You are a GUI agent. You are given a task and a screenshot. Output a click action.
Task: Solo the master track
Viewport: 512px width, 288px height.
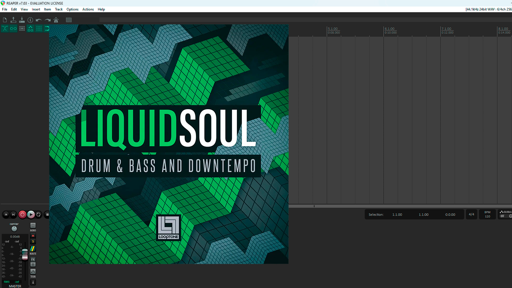(x=33, y=241)
